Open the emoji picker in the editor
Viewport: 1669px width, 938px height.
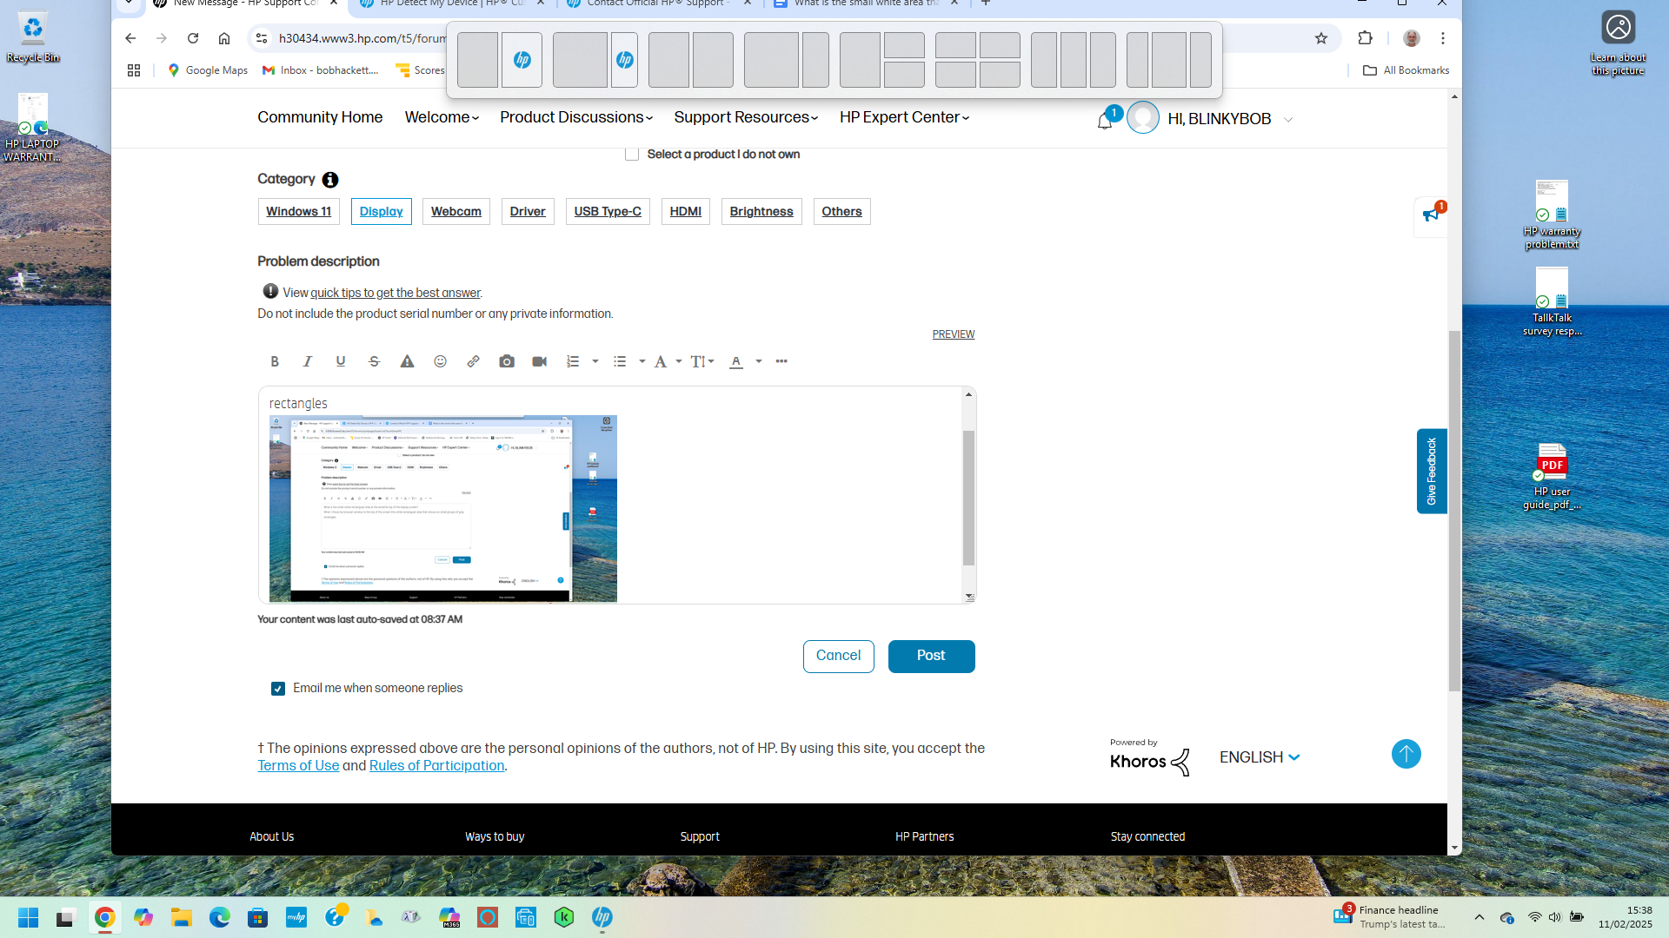point(440,361)
